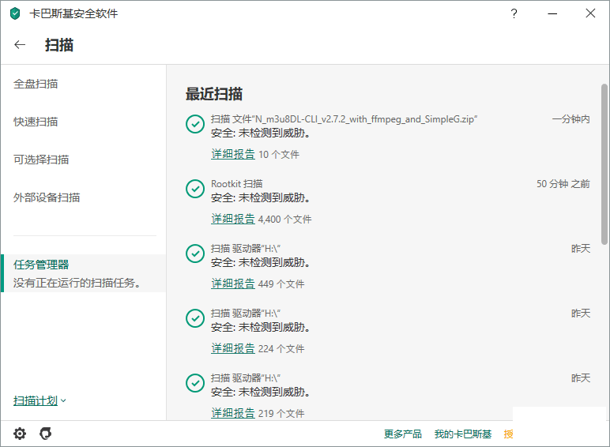Open help with the question mark
This screenshot has height=447, width=610.
(x=514, y=13)
